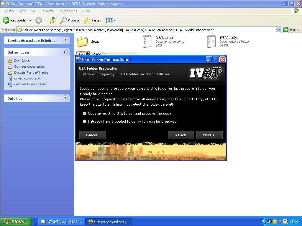
Task: Close the GTA IV San Andreas Setup dialog
Action: pyautogui.click(x=222, y=59)
